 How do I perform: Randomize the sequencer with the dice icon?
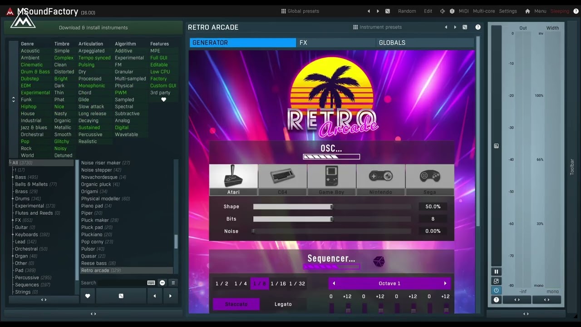point(379,261)
